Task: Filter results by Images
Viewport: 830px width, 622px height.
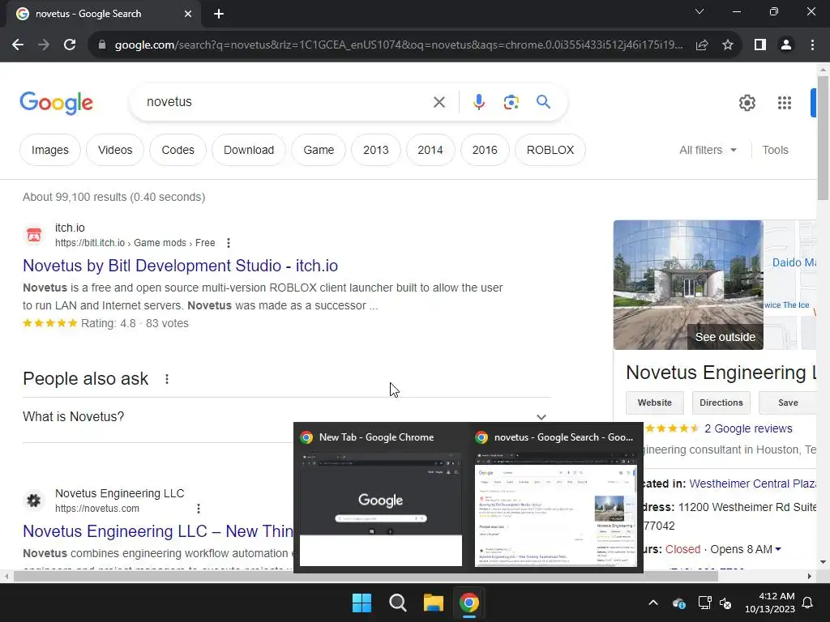Action: 49,150
